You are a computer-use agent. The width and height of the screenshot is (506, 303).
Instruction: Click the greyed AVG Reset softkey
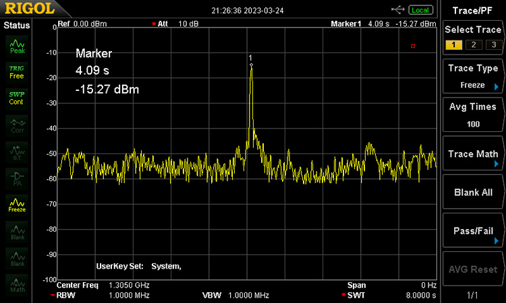(473, 269)
